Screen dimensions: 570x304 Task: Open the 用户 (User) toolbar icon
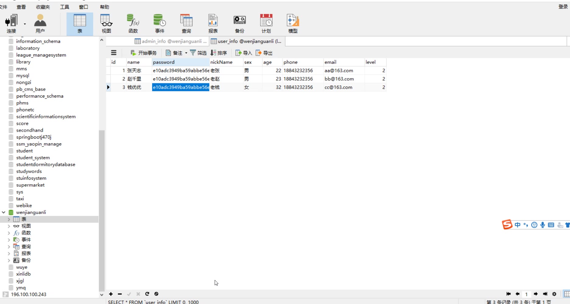click(x=40, y=23)
